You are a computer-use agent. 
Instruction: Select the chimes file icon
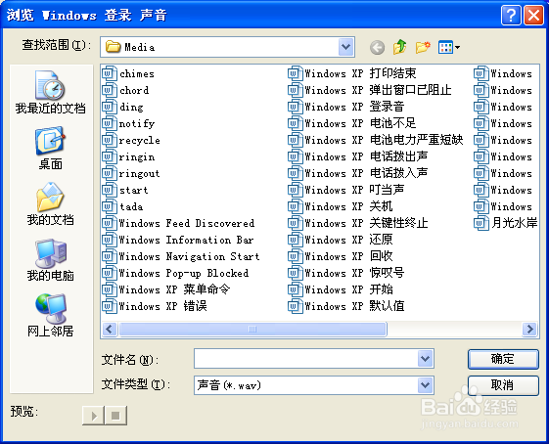[x=110, y=73]
